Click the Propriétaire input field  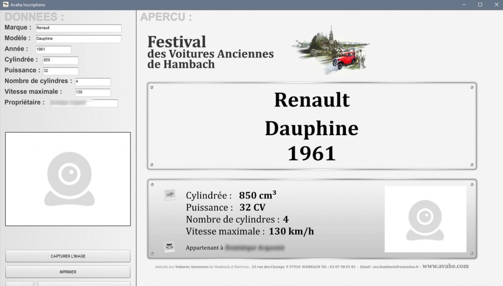tap(84, 103)
